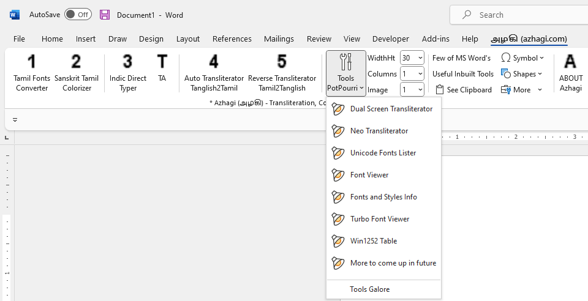The width and height of the screenshot is (588, 301).
Task: Open the View ribbon tab
Action: tap(352, 39)
